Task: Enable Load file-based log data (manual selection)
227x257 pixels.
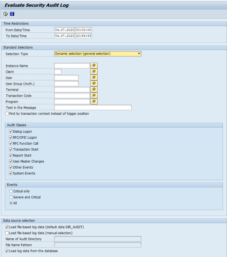Action: point(7,233)
